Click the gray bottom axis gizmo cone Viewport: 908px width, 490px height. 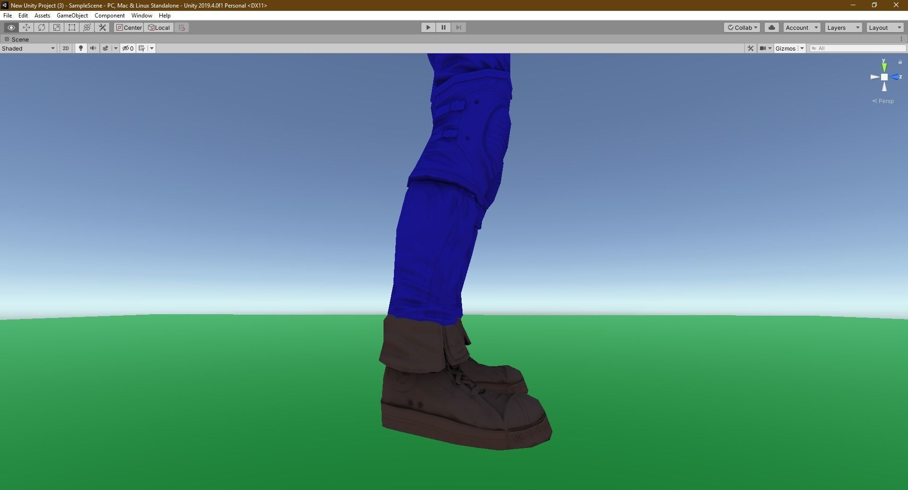pyautogui.click(x=884, y=86)
